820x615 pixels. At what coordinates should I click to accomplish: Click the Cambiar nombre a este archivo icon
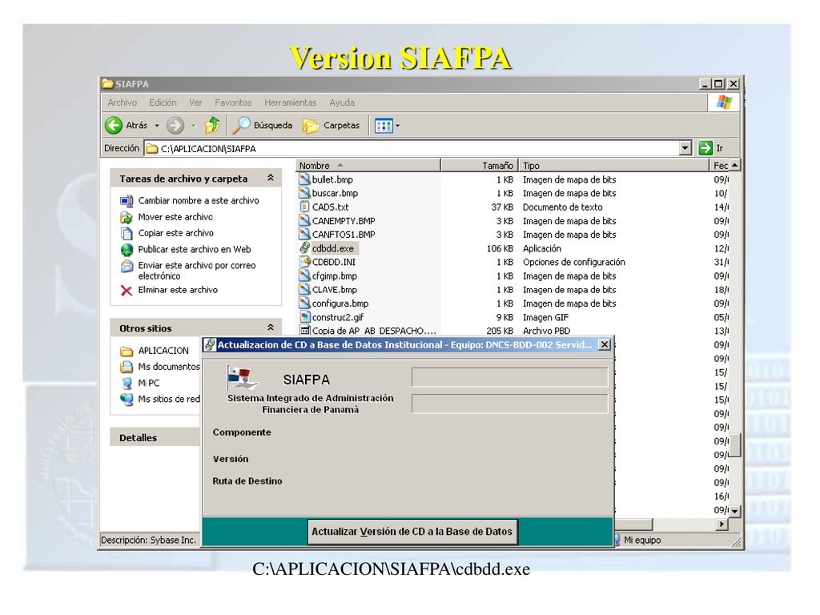point(127,201)
